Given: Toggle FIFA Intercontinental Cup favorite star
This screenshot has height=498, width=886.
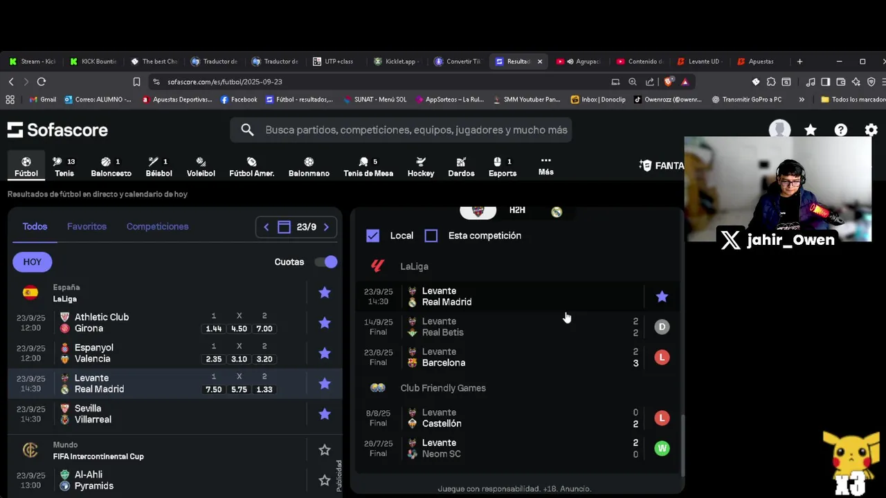Looking at the screenshot, I should 325,450.
